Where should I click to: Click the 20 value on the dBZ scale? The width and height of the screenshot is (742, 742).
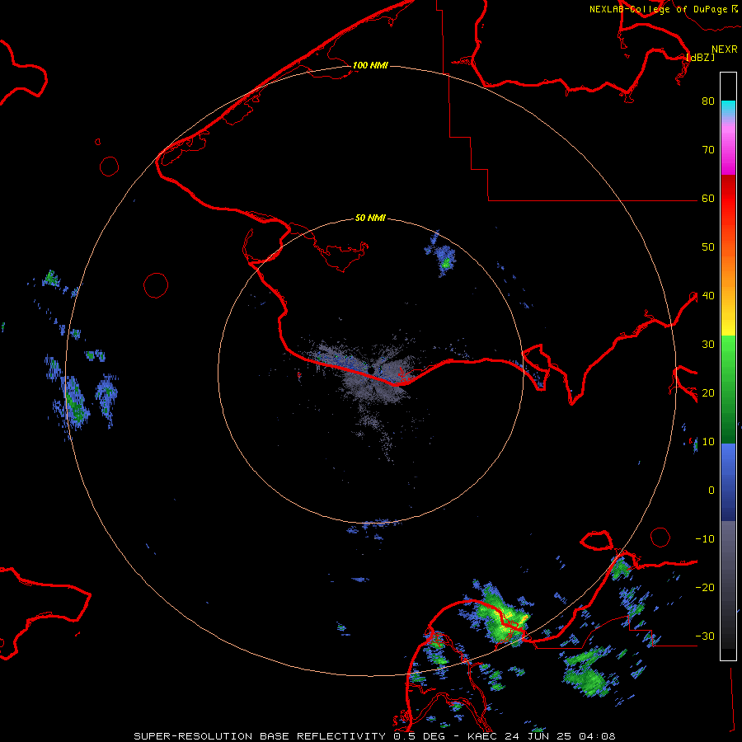tap(708, 393)
